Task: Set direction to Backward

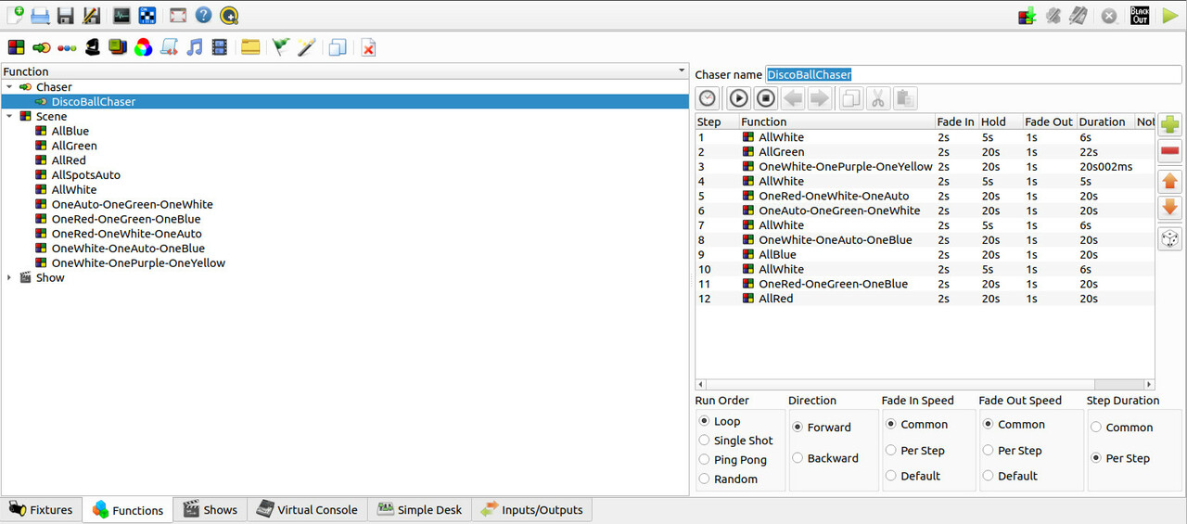Action: click(798, 458)
